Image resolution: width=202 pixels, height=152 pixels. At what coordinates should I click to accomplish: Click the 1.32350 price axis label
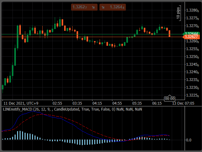coord(192,80)
